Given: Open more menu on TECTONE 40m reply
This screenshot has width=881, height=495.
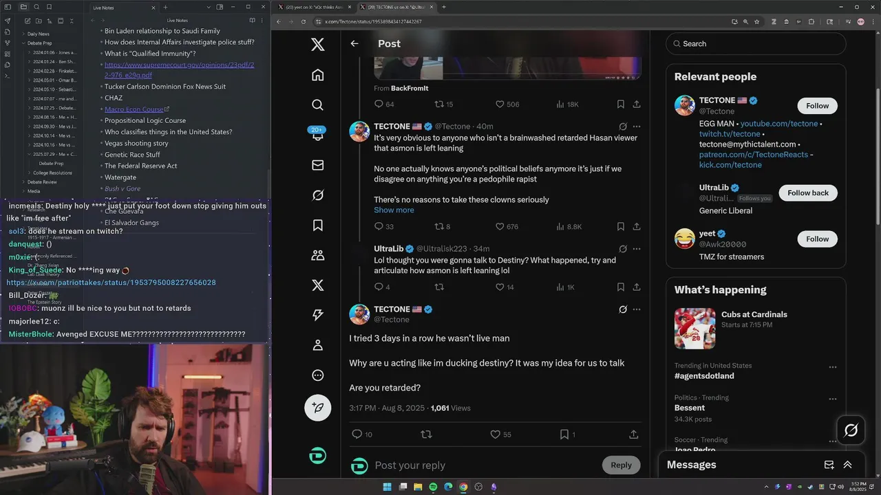Looking at the screenshot, I should pyautogui.click(x=637, y=126).
